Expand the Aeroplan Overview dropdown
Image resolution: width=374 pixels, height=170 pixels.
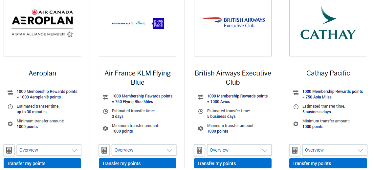49,150
